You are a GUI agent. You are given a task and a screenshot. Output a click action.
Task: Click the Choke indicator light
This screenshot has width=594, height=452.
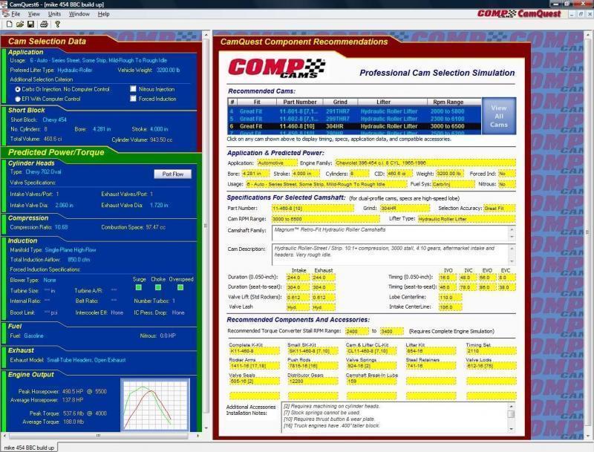point(158,287)
